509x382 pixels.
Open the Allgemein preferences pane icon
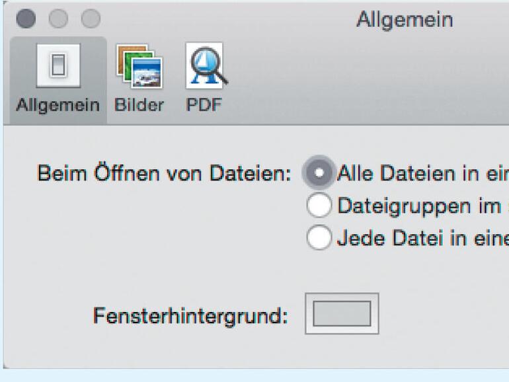pos(58,66)
